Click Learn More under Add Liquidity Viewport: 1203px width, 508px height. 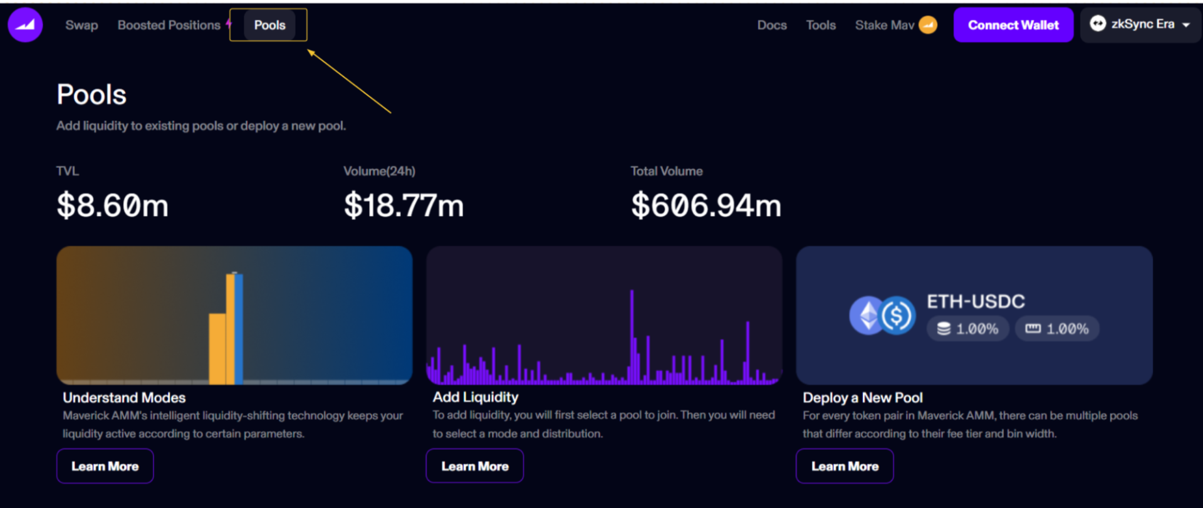click(x=475, y=466)
